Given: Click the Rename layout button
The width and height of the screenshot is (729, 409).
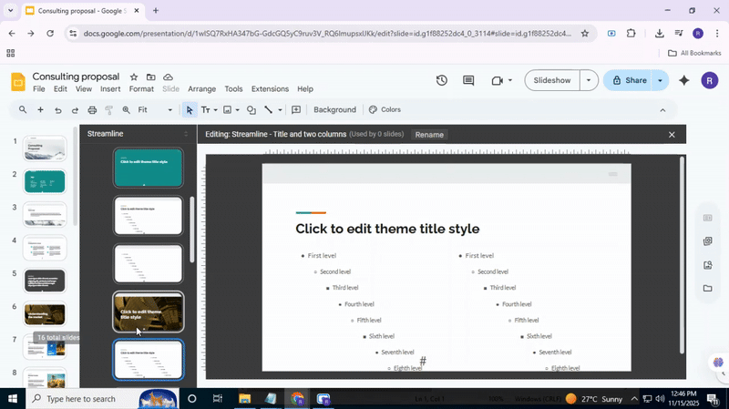Looking at the screenshot, I should 429,135.
